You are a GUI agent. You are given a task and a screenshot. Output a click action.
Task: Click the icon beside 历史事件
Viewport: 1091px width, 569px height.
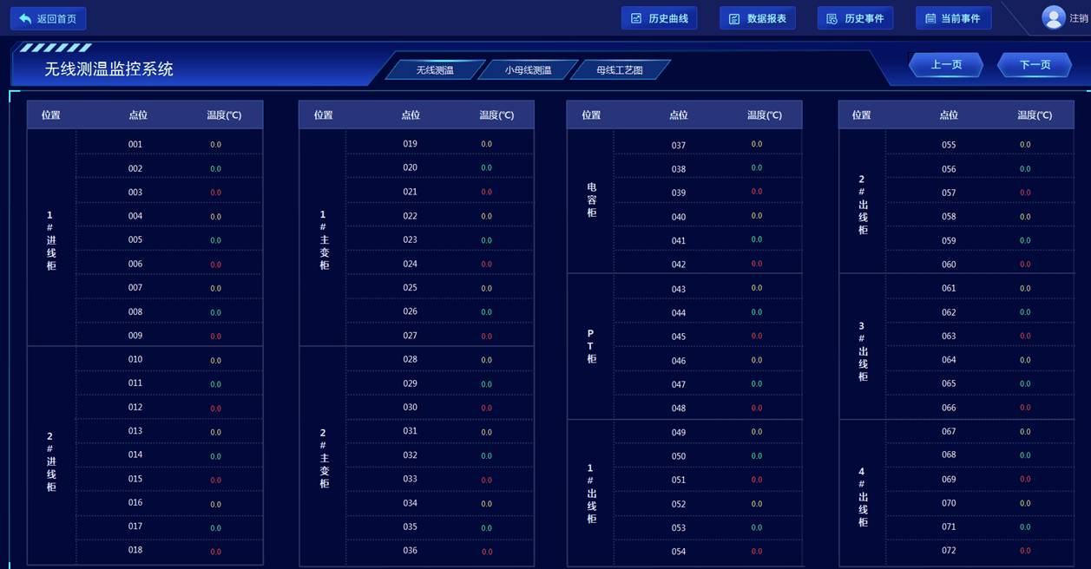tap(831, 18)
